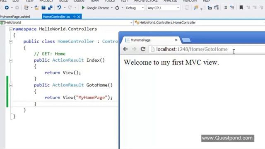This screenshot has width=265, height=149.
Task: Pin the HomeController.cs tab
Action: click(x=75, y=17)
